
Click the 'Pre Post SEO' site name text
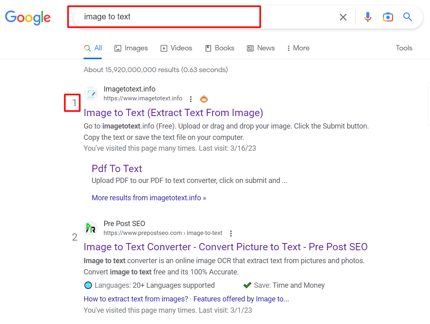[x=124, y=224]
